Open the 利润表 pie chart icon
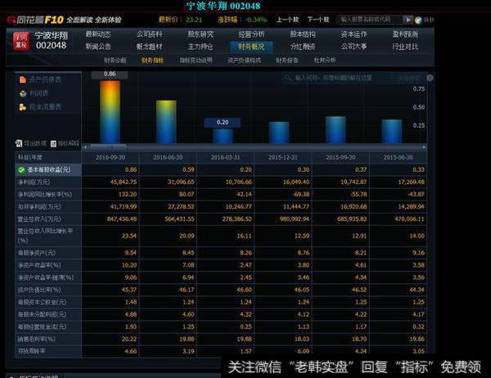Screen dimensions: 491x378 [23, 93]
